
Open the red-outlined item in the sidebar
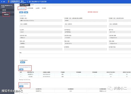(x=6, y=15)
